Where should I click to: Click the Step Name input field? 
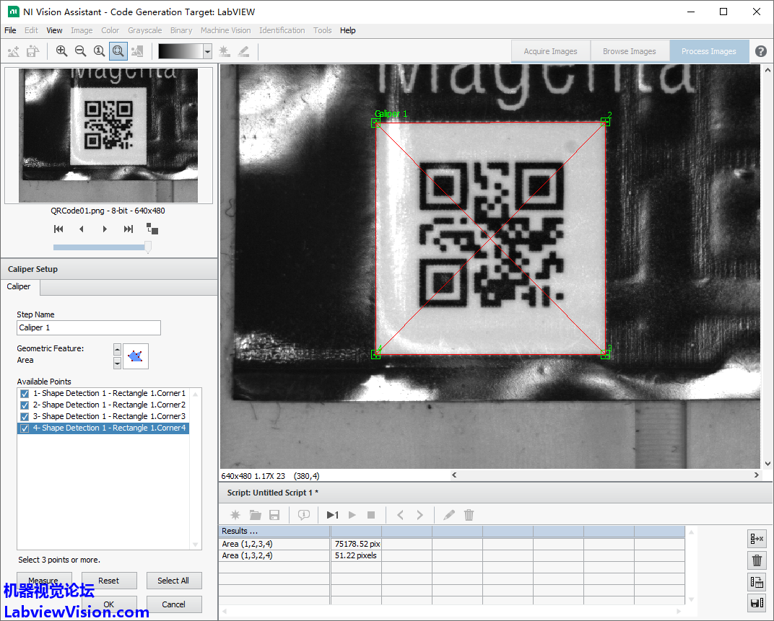point(89,327)
